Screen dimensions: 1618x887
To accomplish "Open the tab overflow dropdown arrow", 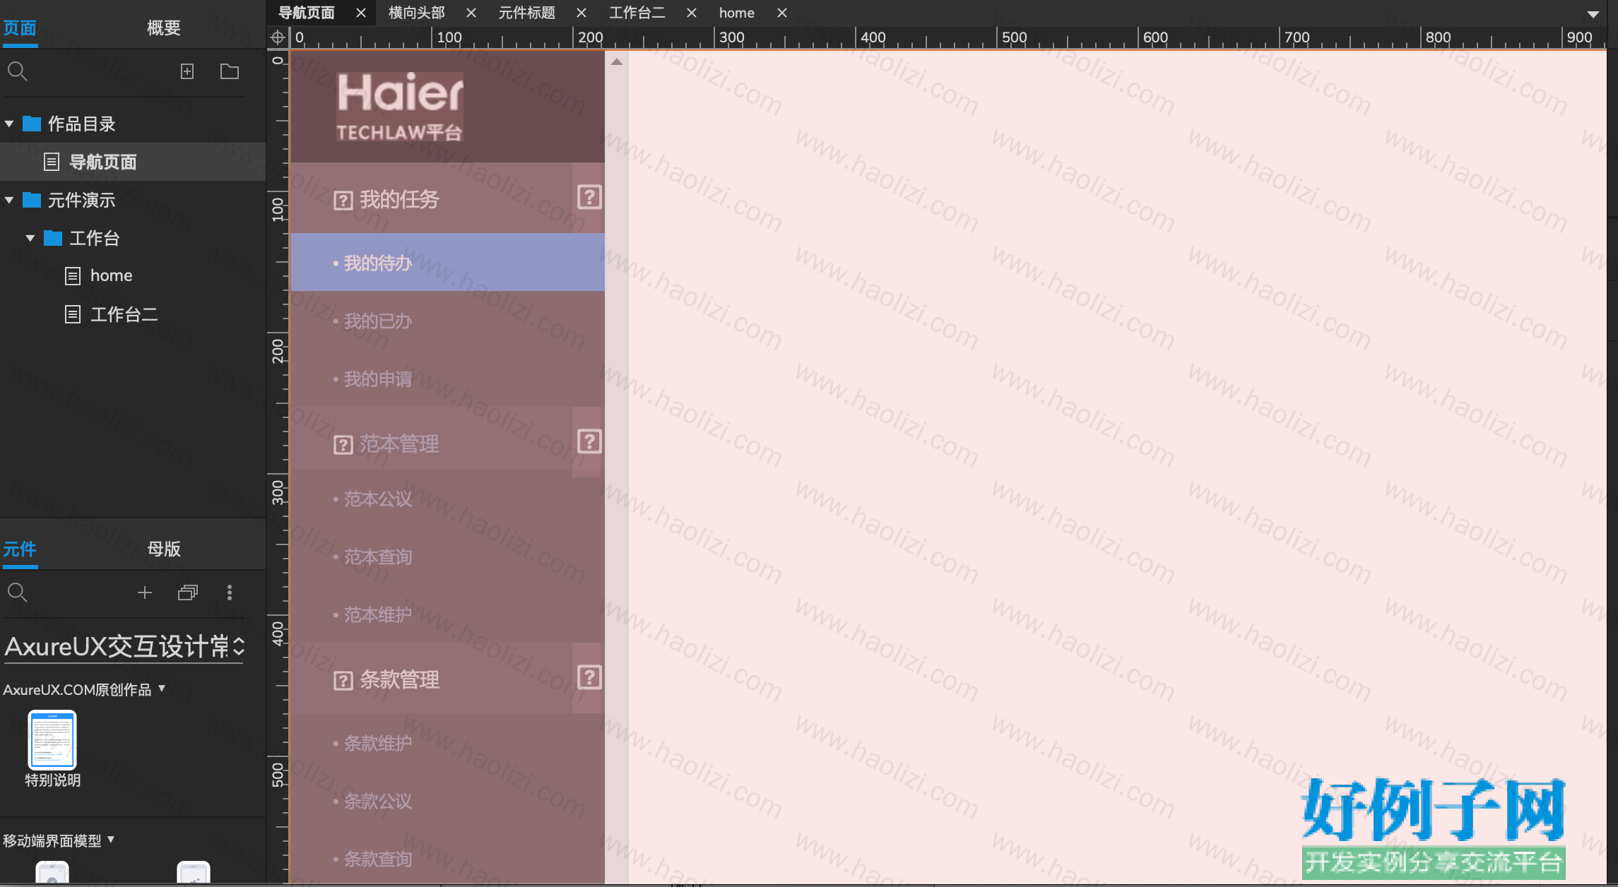I will click(x=1593, y=13).
